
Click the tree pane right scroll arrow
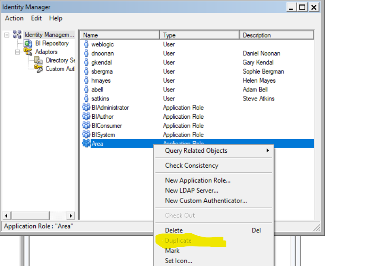point(71,216)
